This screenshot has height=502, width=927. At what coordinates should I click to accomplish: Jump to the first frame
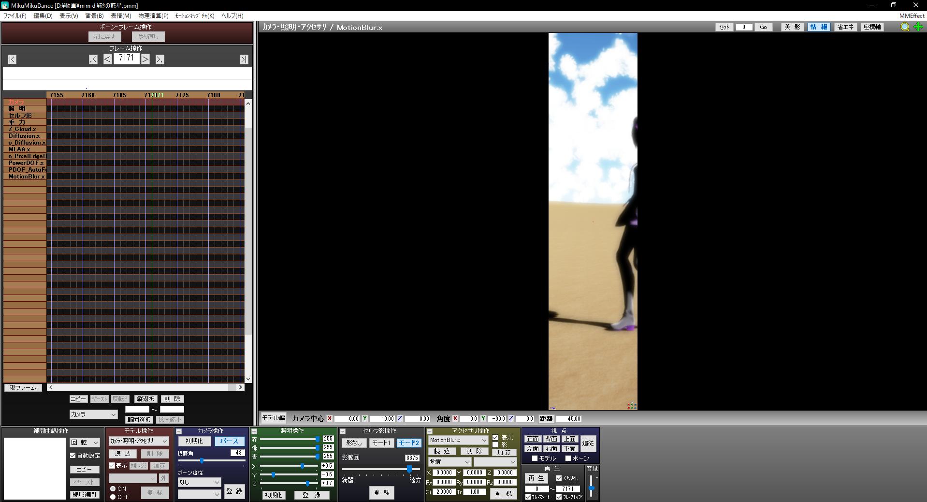point(12,59)
